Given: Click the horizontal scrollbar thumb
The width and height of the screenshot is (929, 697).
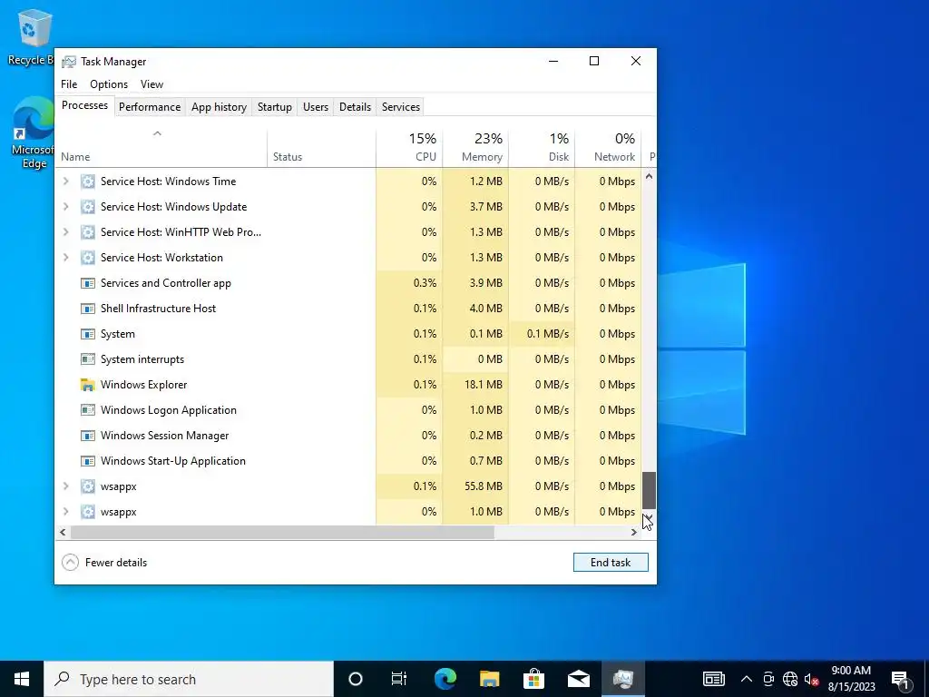Looking at the screenshot, I should [x=282, y=532].
